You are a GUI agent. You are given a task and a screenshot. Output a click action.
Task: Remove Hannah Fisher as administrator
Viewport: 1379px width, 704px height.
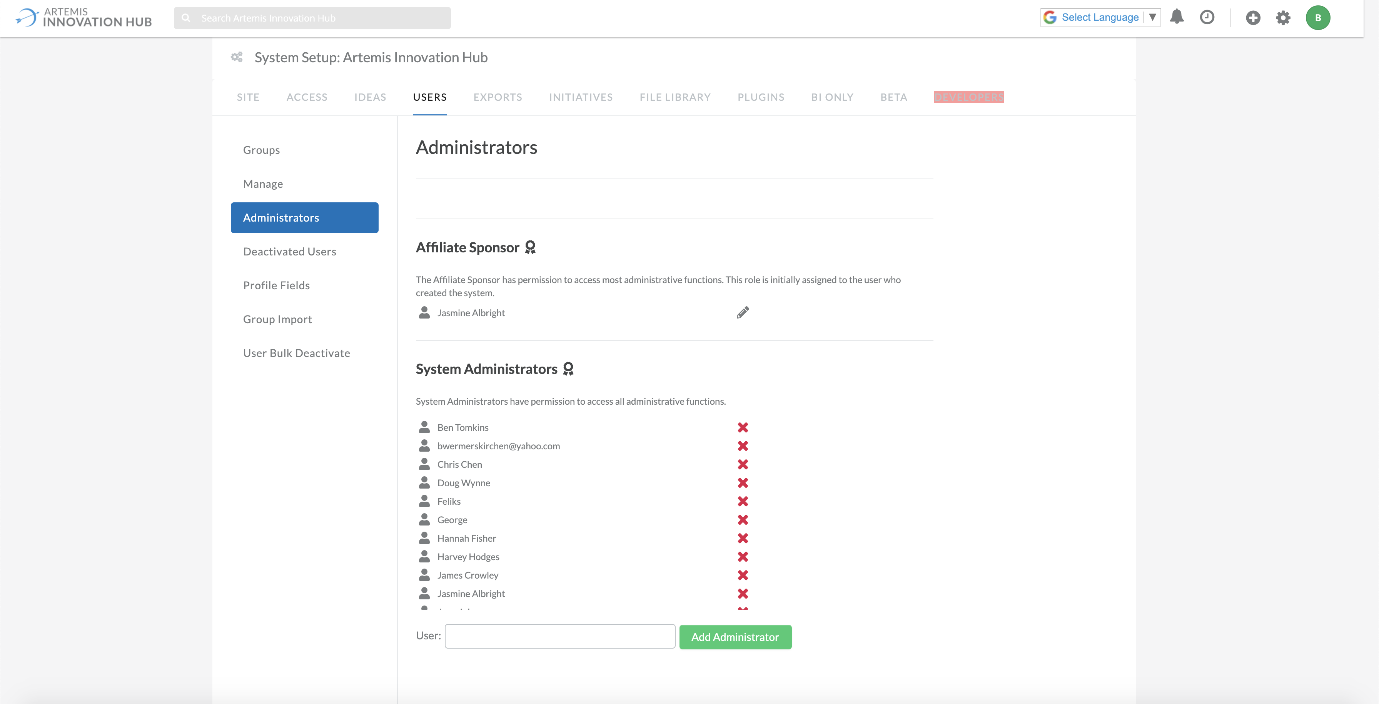pyautogui.click(x=743, y=538)
